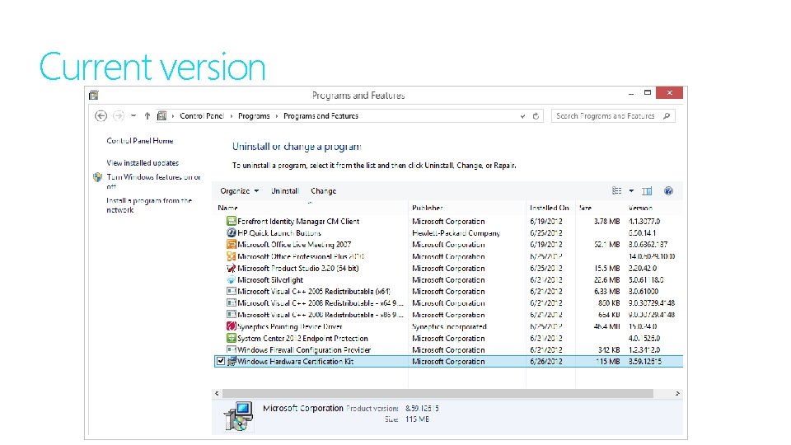Open the Programs breadcrumb
The height and width of the screenshot is (445, 791).
pos(254,116)
